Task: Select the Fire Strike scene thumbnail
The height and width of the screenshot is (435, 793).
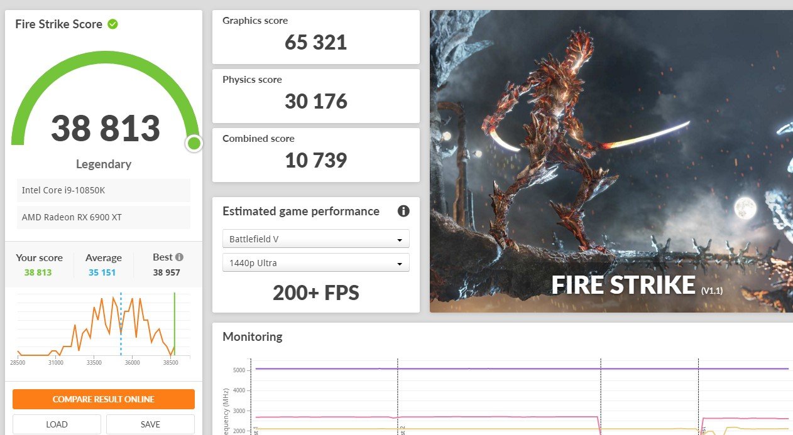Action: (611, 161)
